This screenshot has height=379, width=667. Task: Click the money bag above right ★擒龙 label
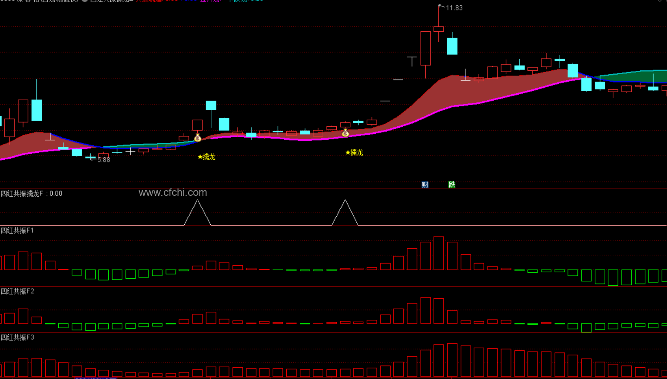click(x=345, y=133)
